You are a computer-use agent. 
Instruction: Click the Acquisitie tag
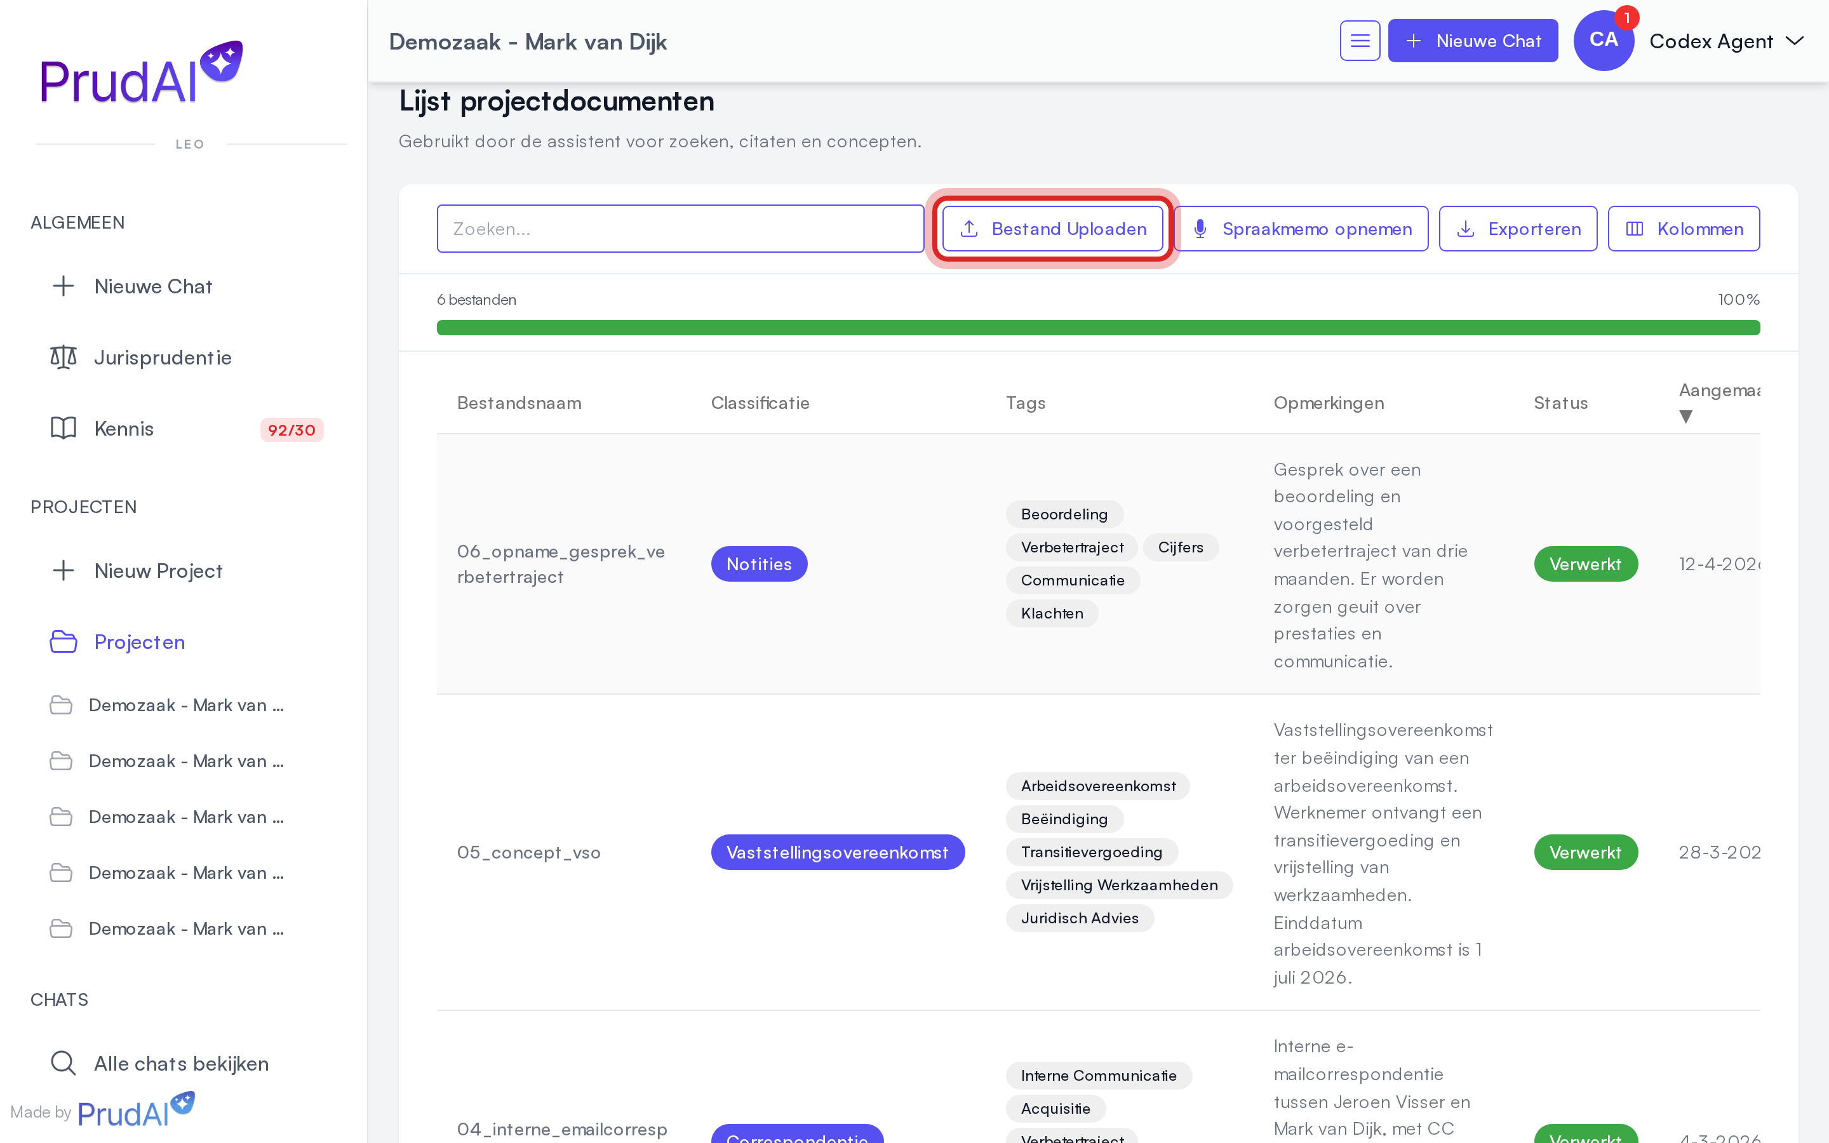(x=1055, y=1108)
